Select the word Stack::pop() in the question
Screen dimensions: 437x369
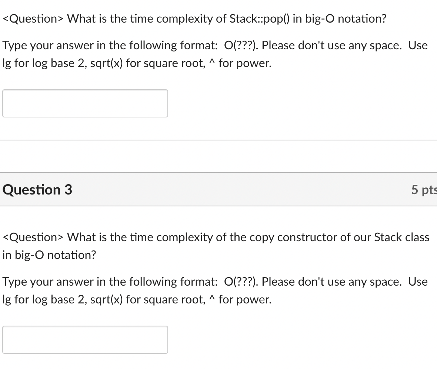click(260, 19)
